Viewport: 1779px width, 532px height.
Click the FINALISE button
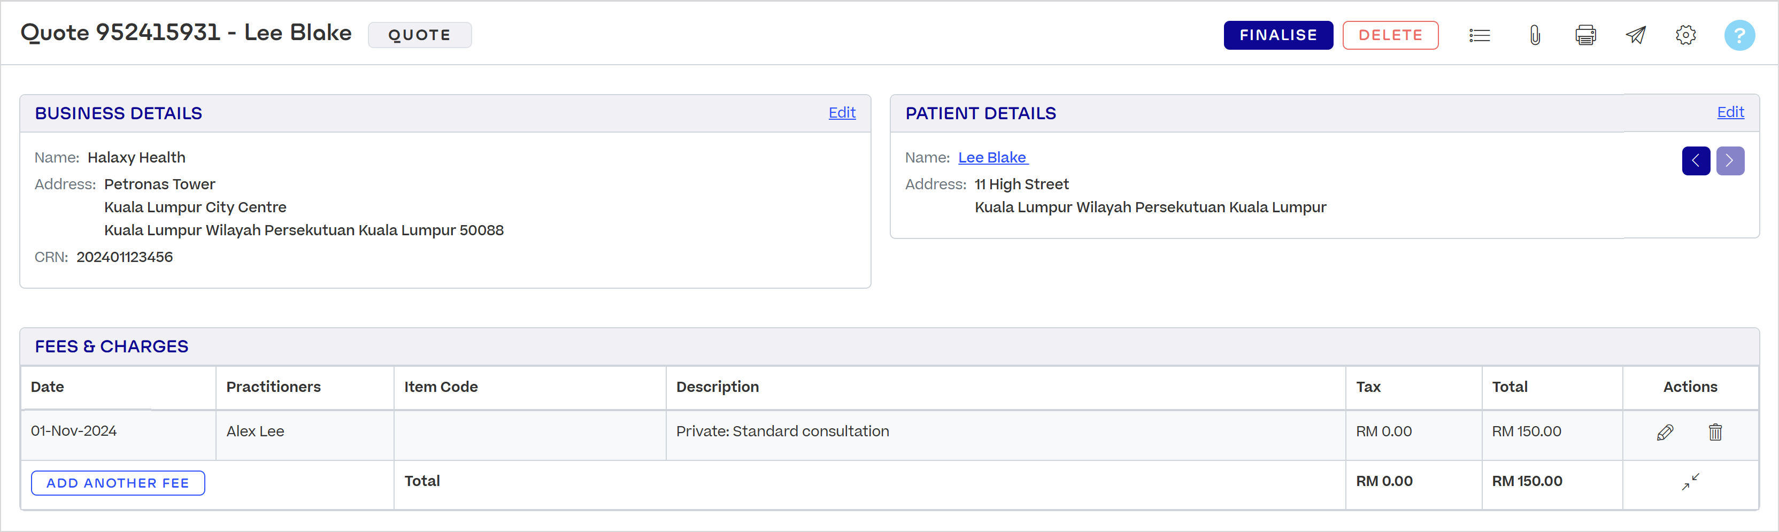tap(1279, 35)
